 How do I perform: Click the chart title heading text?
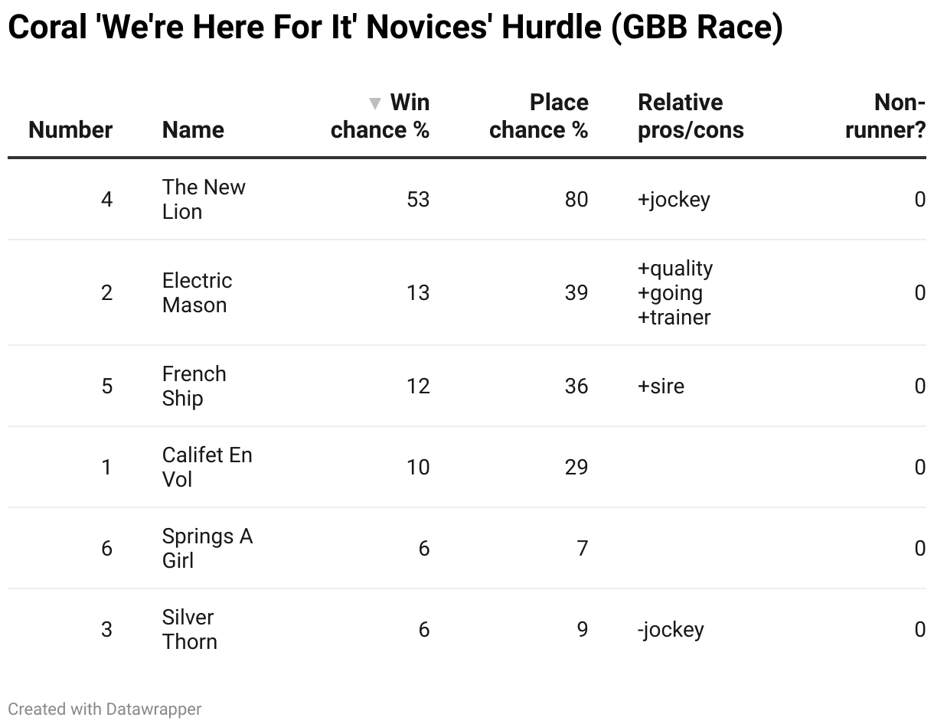[x=395, y=28]
